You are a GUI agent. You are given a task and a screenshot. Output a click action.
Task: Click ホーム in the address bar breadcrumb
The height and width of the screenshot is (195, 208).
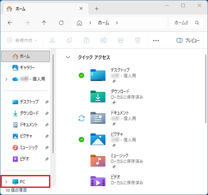(103, 23)
